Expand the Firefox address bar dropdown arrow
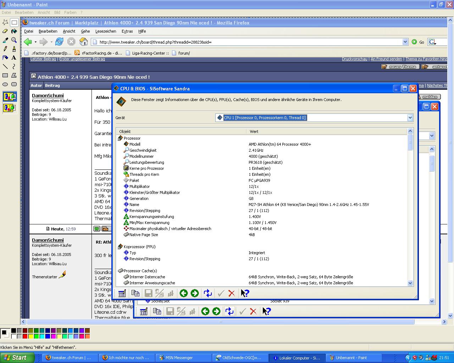454x363 pixels. coord(405,42)
